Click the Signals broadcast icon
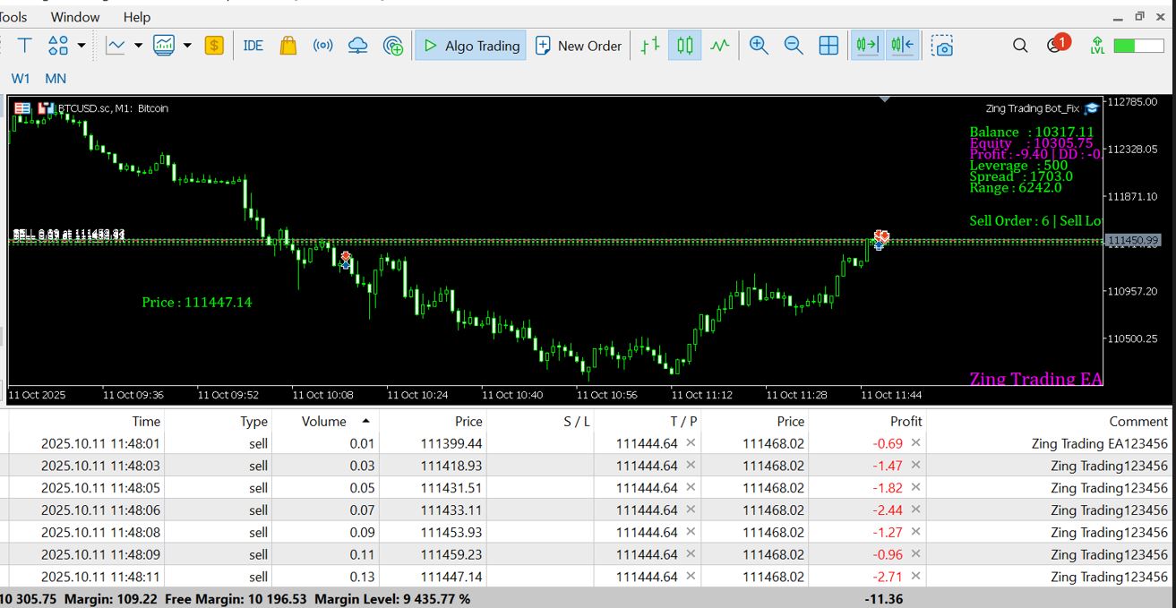Viewport: 1176px width, 608px height. [322, 46]
